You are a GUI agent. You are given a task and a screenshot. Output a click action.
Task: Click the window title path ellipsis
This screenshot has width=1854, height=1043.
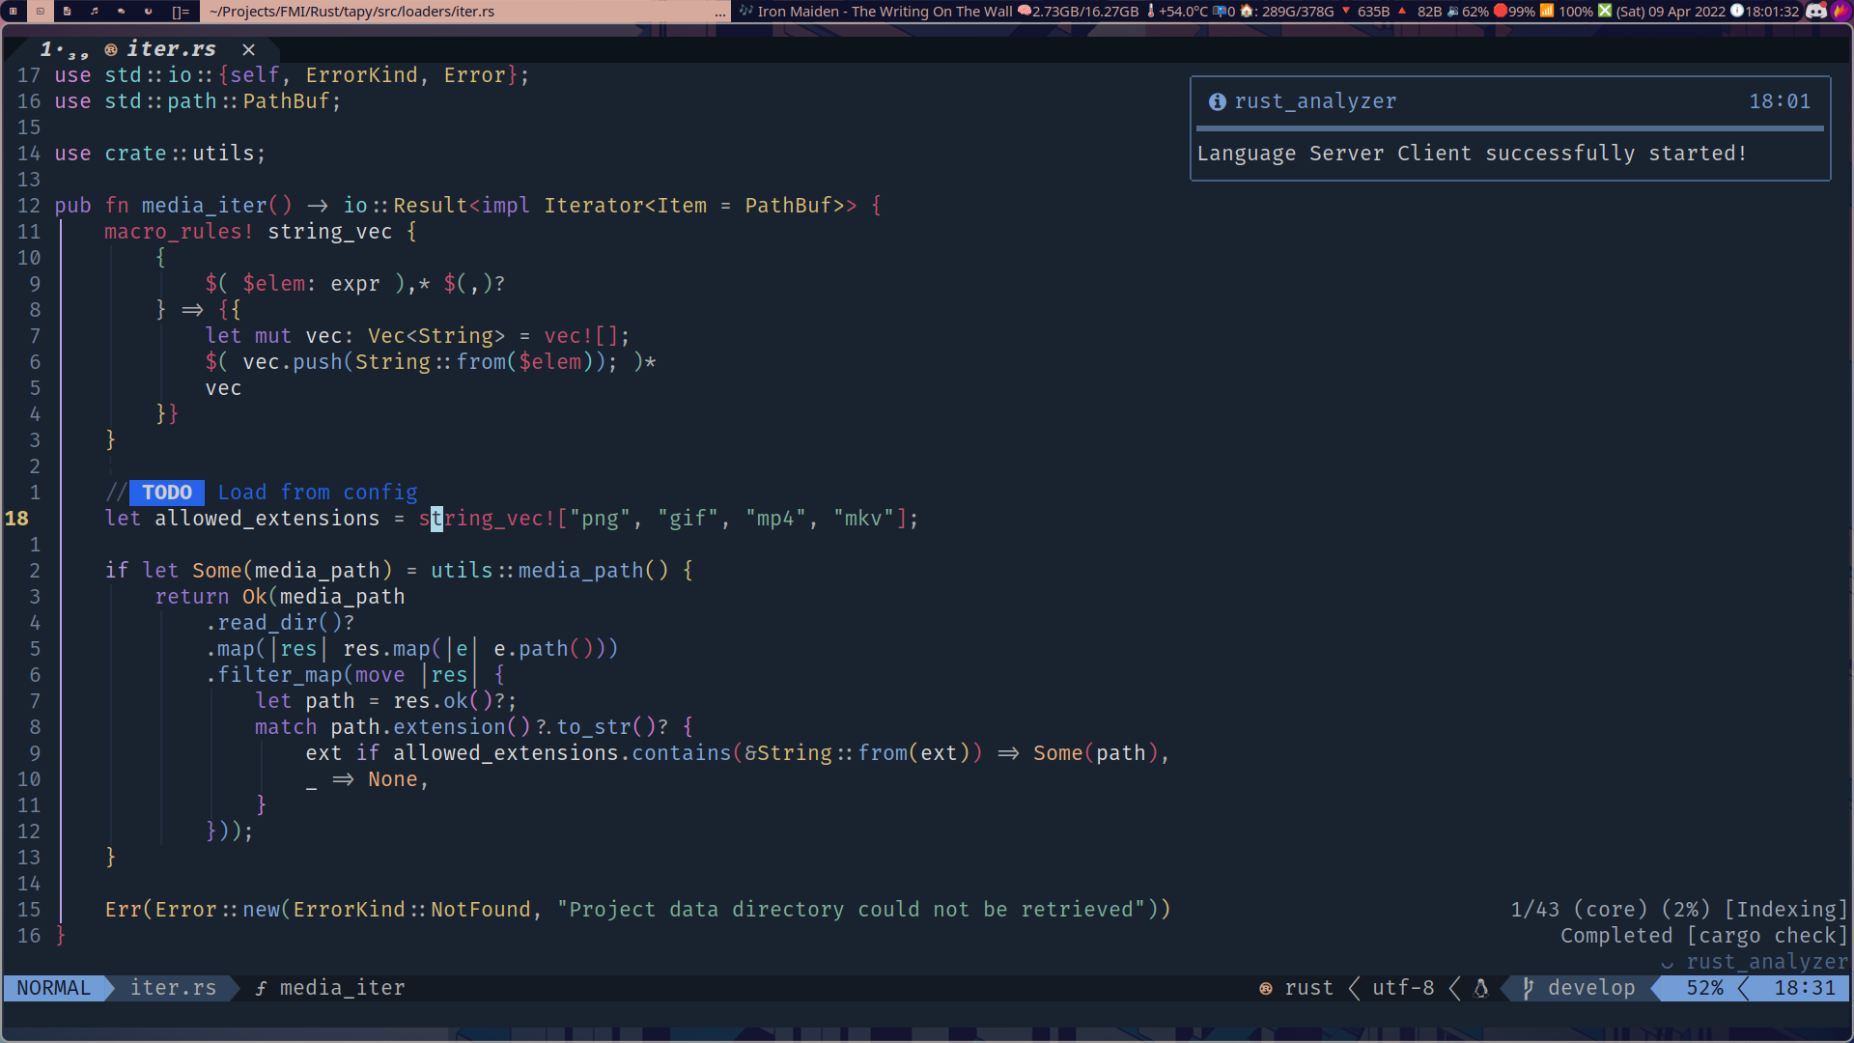click(720, 12)
